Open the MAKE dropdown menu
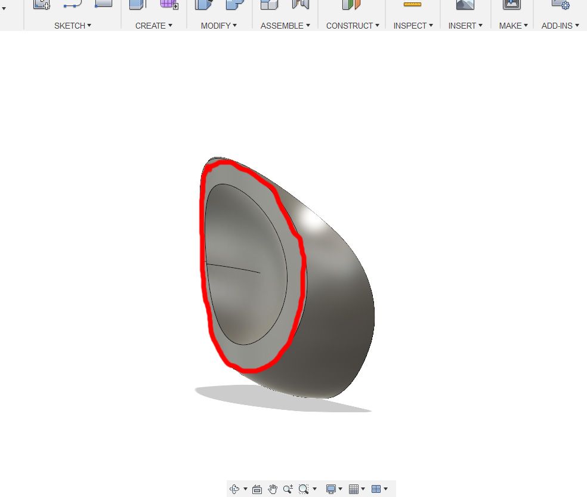587x497 pixels. (x=513, y=26)
